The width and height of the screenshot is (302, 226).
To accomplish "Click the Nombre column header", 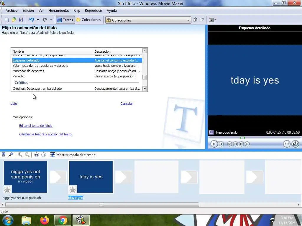I will click(x=52, y=51).
